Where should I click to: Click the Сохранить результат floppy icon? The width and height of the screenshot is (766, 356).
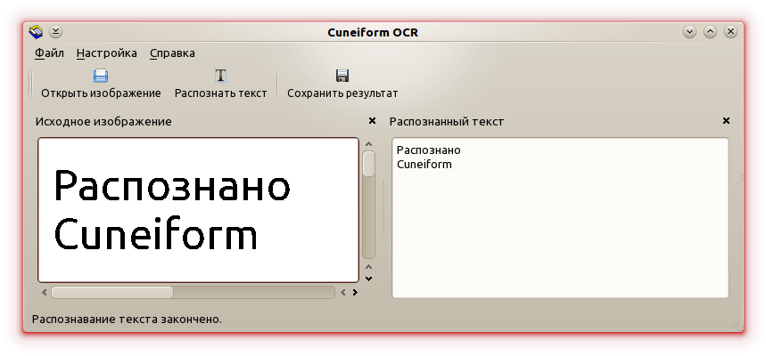[342, 76]
